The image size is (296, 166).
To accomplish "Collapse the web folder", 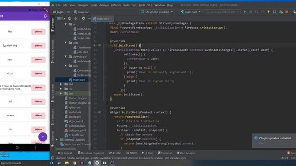I will click(x=66, y=65).
